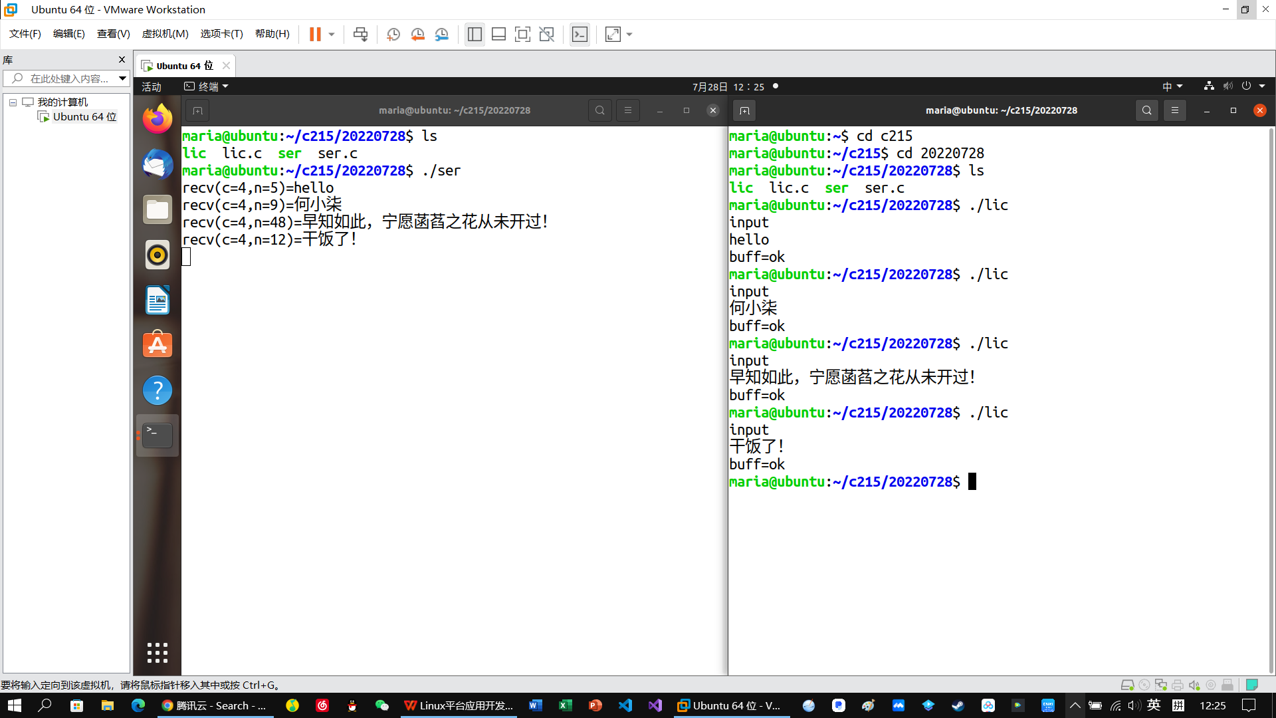Toggle the console view button
The image size is (1276, 718).
tap(580, 35)
